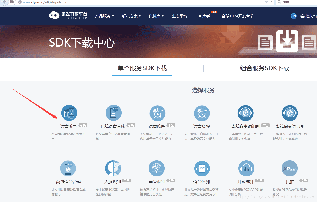Screen dimensions: 317x202
Task: Click 免费 badge next to 语音听写
Action: pos(83,125)
